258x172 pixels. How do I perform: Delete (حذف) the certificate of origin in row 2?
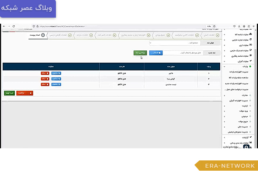pyautogui.click(x=45, y=79)
